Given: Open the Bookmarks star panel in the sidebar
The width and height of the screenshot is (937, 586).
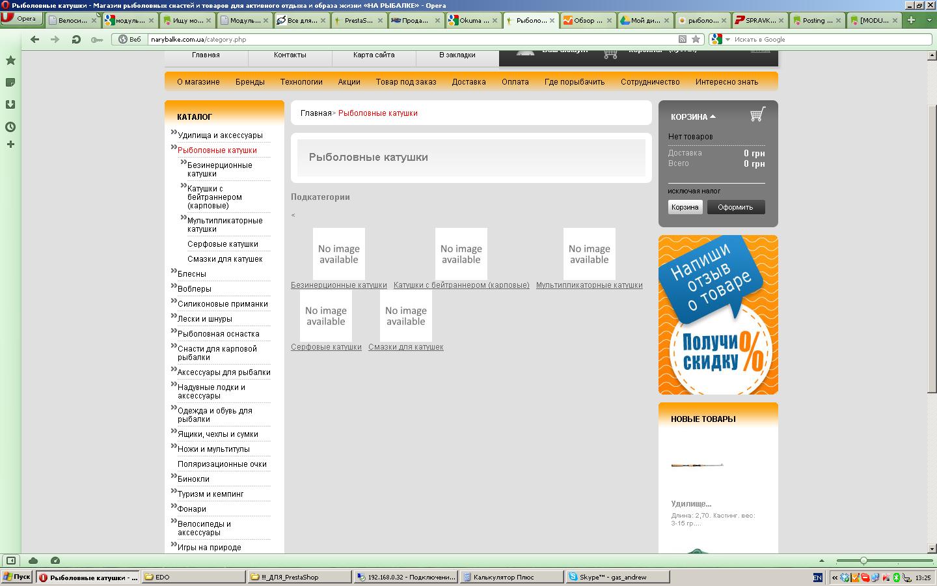Looking at the screenshot, I should click(10, 61).
